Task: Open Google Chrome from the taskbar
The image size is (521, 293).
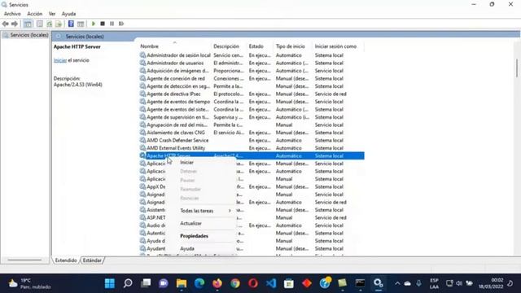Action: click(x=235, y=283)
